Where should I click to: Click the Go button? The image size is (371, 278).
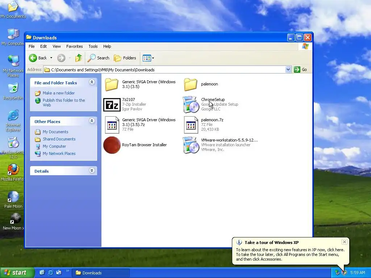300,69
